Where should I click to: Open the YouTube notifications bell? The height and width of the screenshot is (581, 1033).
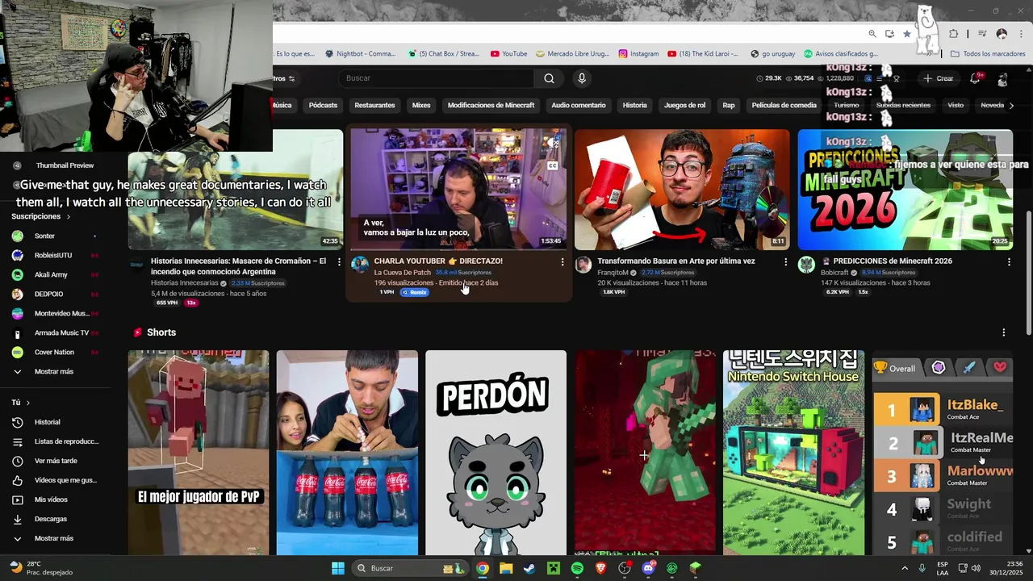(x=975, y=78)
